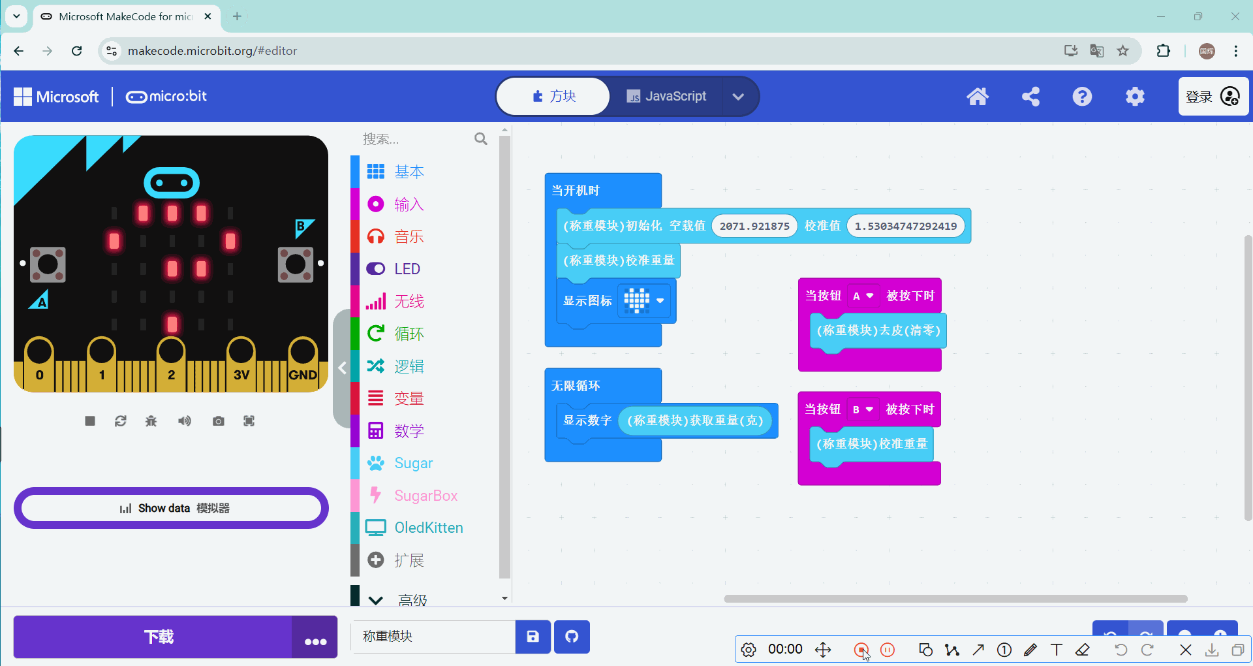Image resolution: width=1253 pixels, height=666 pixels.
Task: Stop the micro:bit simulator
Action: pyautogui.click(x=90, y=421)
